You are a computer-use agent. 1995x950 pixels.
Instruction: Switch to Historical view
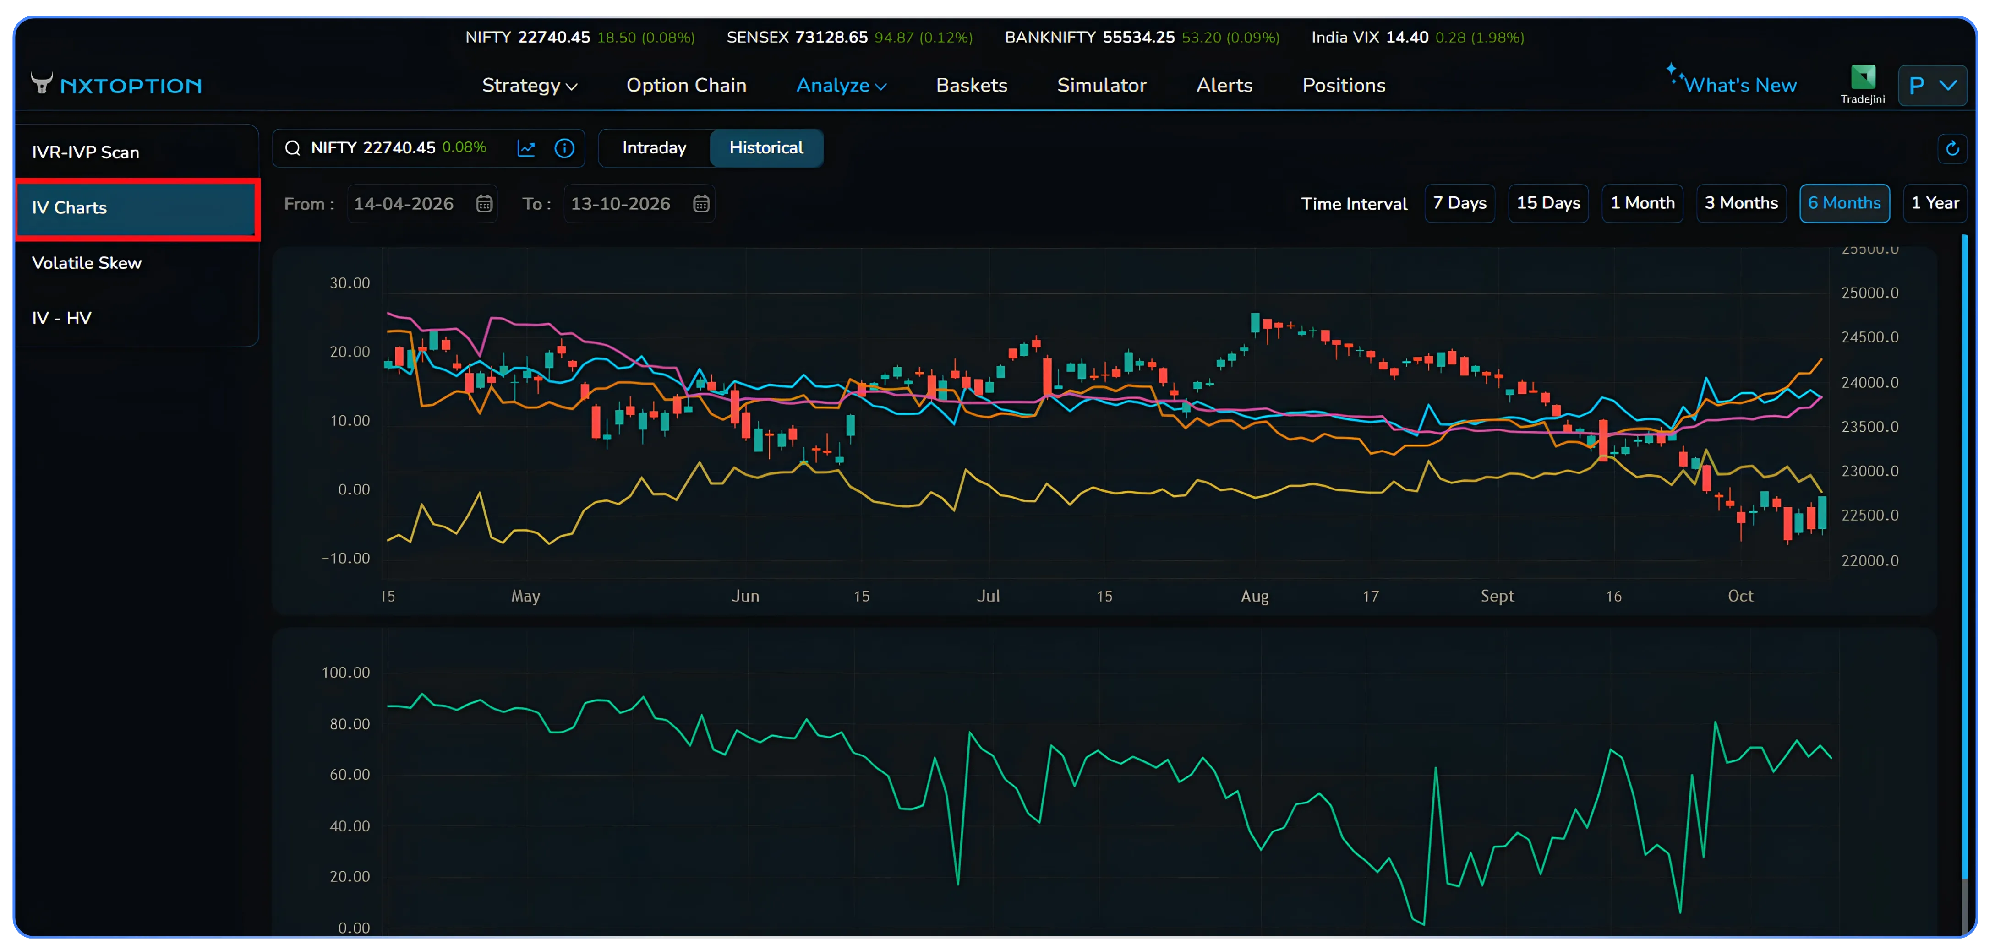tap(766, 148)
